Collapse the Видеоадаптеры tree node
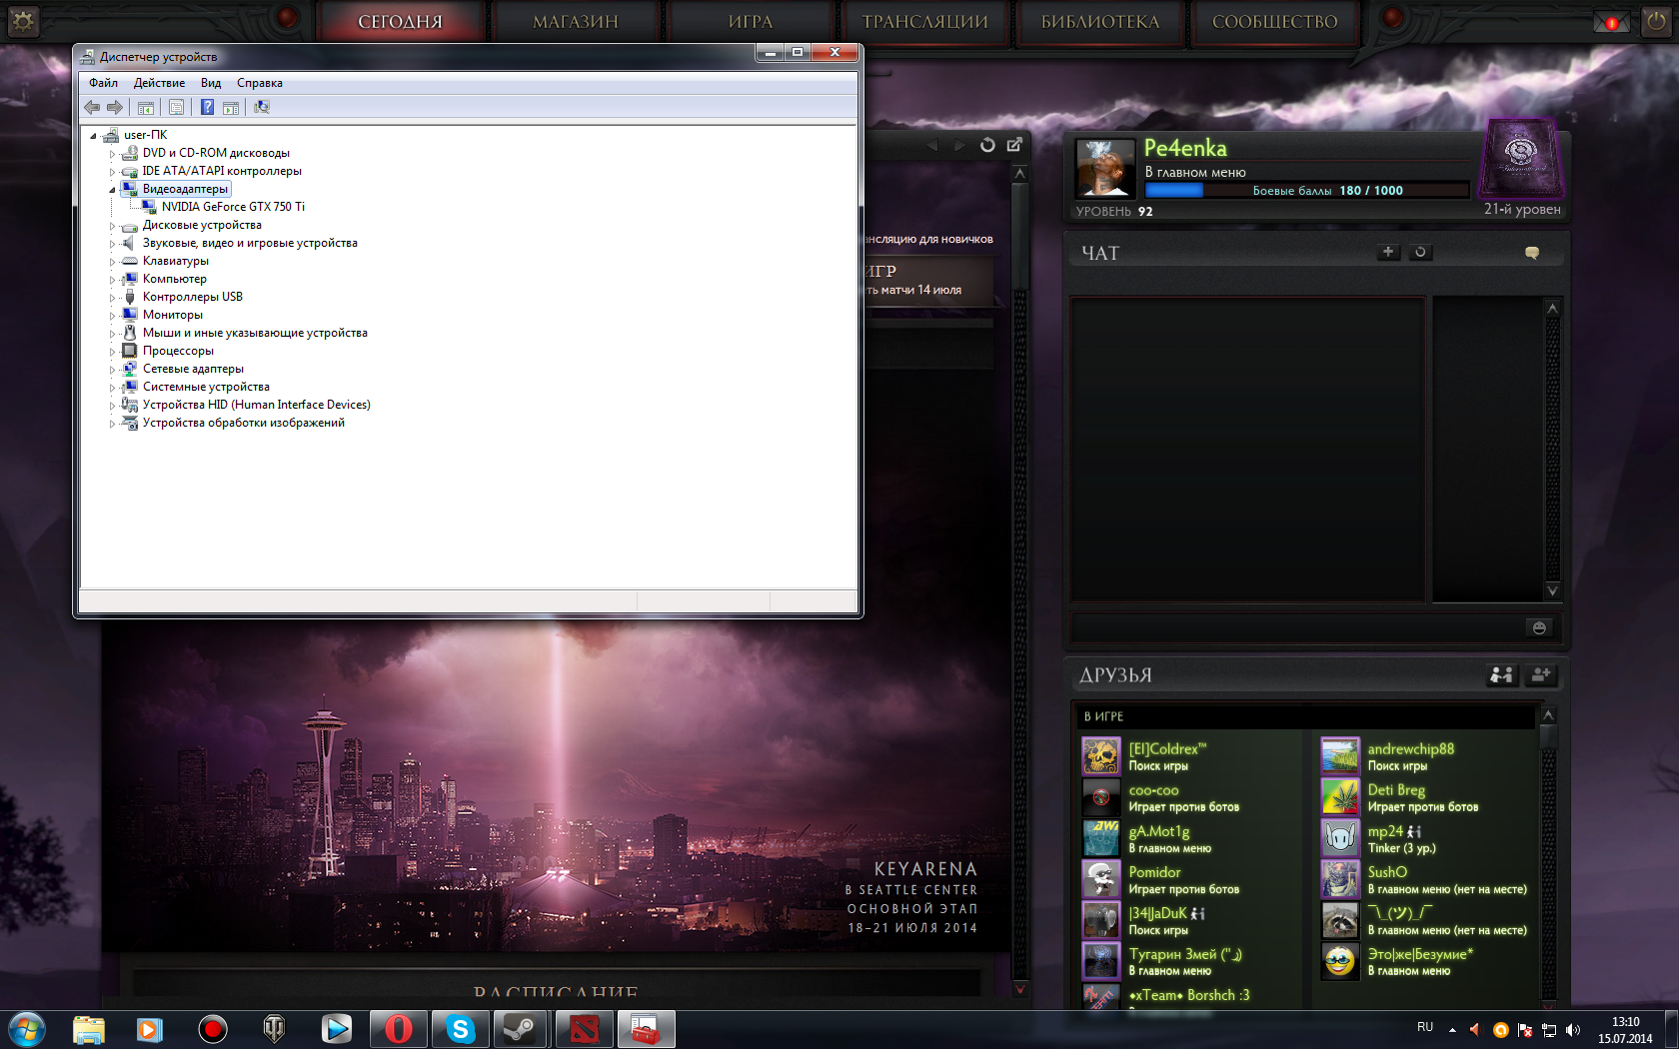 click(112, 189)
